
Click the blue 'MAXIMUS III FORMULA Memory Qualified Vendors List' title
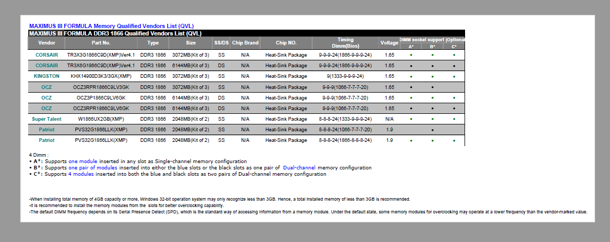tap(111, 26)
